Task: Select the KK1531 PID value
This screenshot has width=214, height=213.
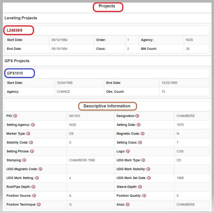Action: coord(74,116)
